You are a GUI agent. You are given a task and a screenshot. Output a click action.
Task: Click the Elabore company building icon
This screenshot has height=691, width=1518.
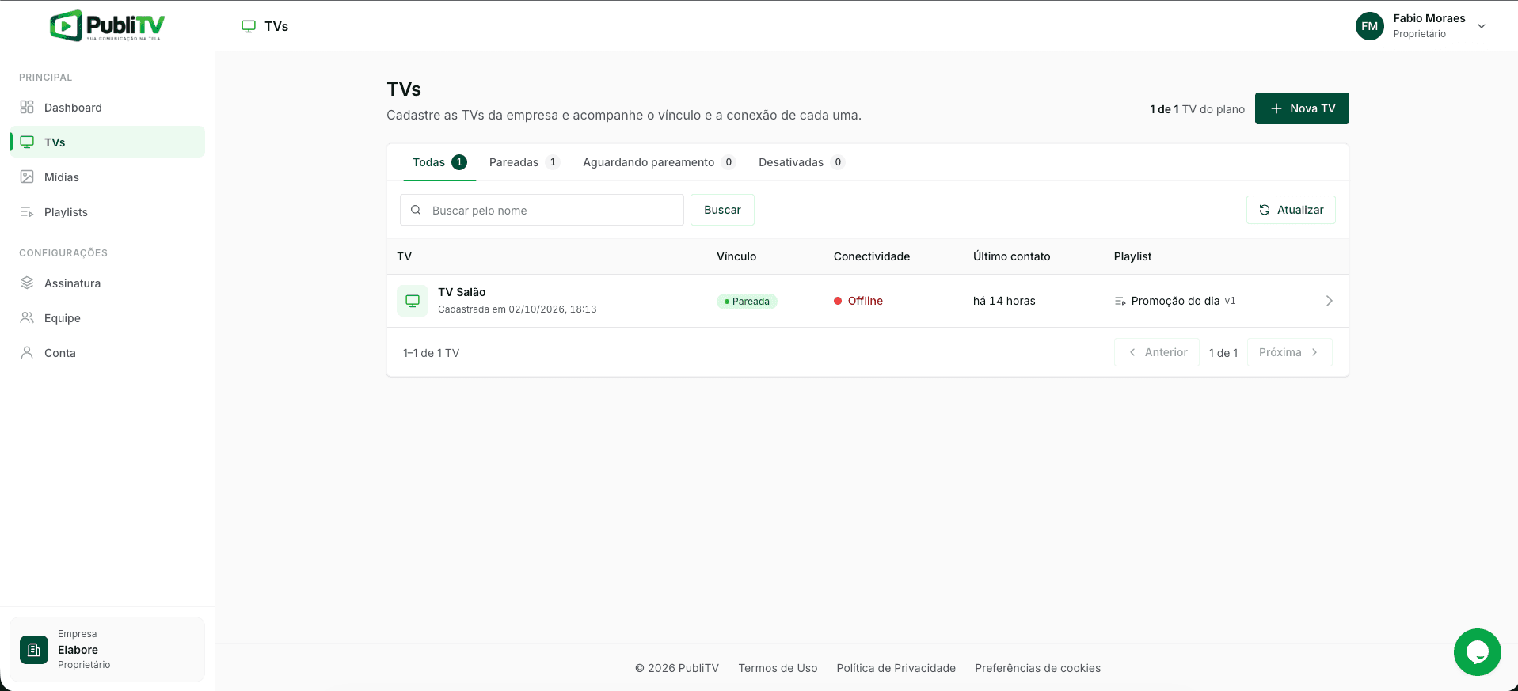(x=34, y=650)
